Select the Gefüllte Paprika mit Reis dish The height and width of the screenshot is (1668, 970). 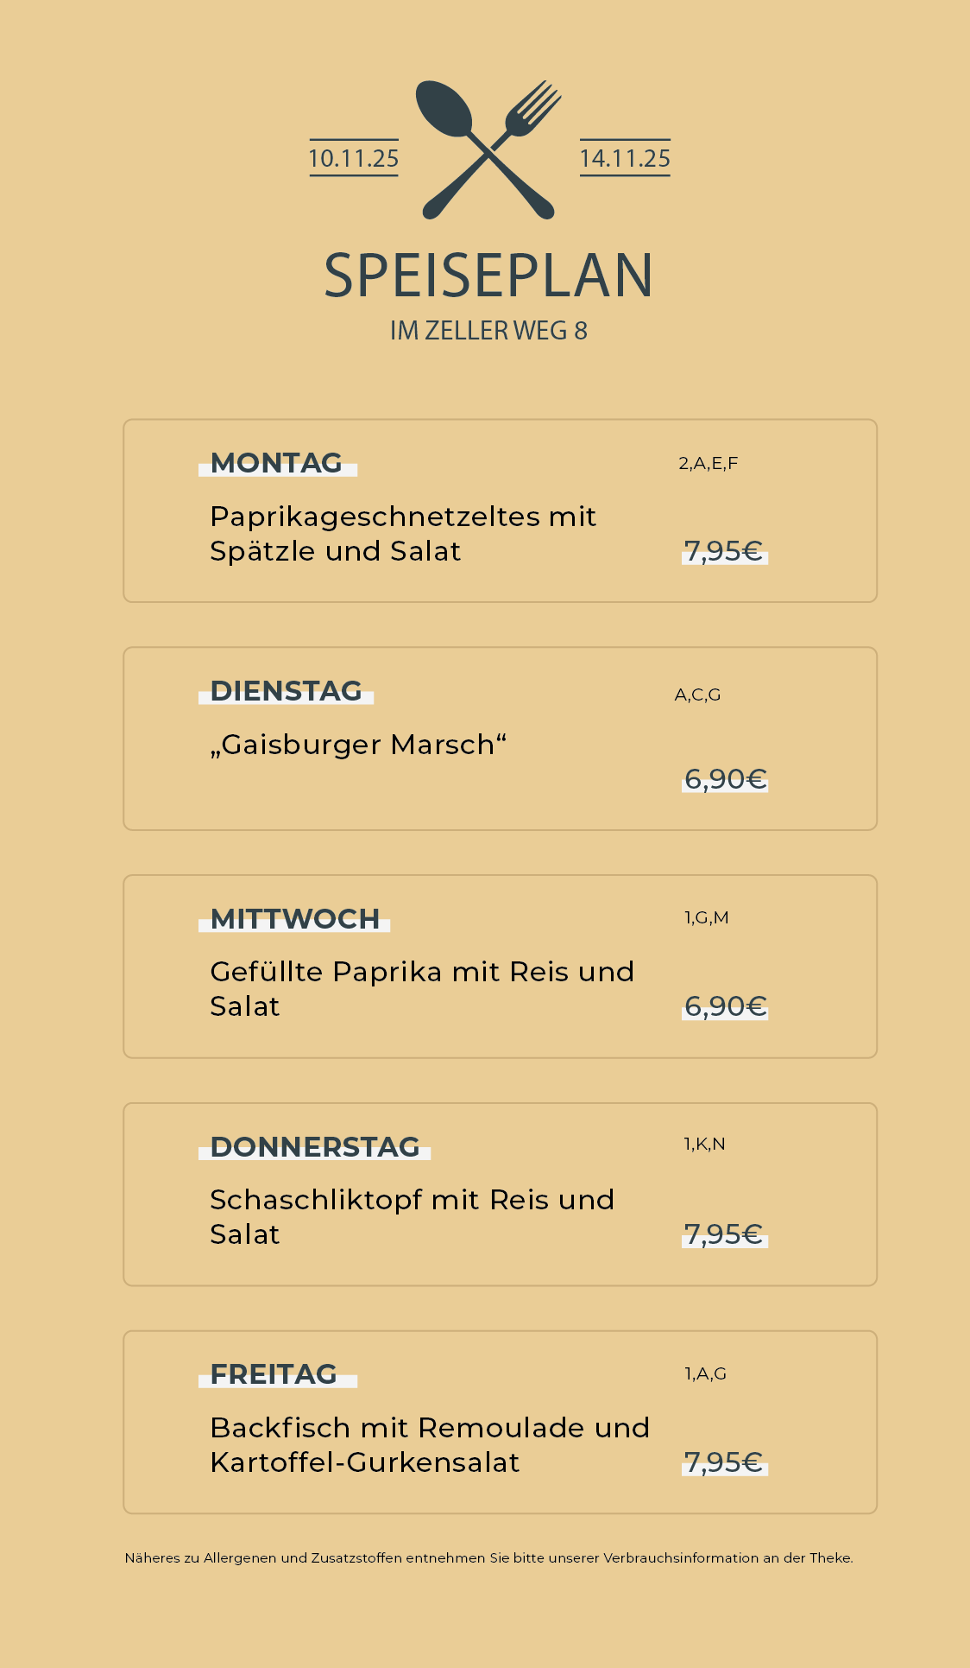(422, 989)
